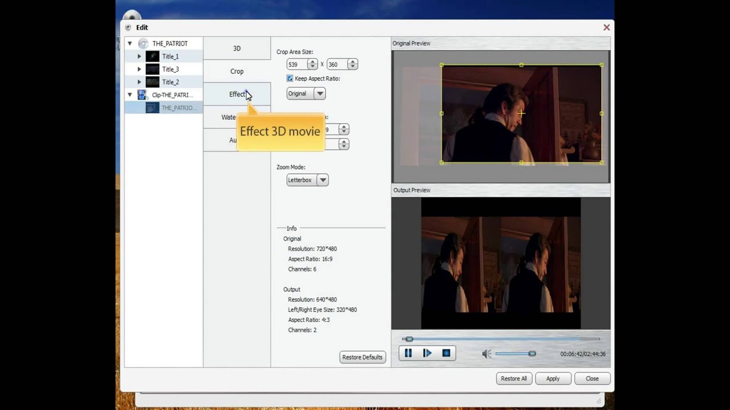
Task: Stop the preview playback
Action: coord(447,354)
